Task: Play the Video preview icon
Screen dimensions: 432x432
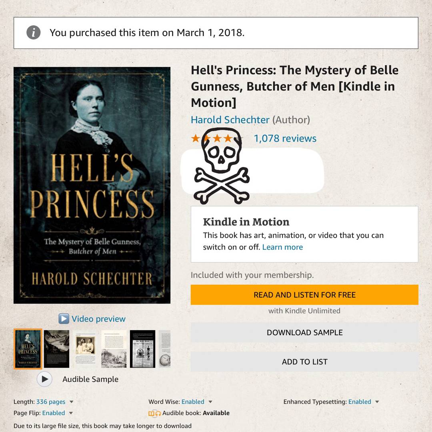Action: [x=64, y=319]
